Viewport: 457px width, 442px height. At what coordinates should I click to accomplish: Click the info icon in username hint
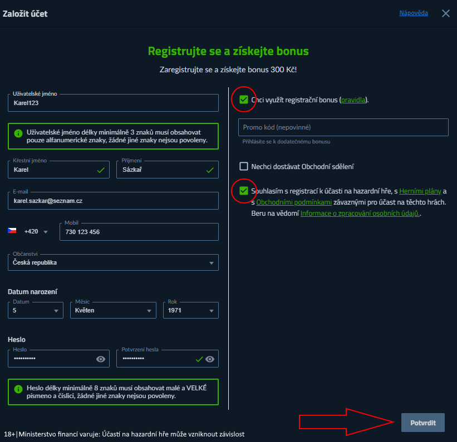click(18, 133)
